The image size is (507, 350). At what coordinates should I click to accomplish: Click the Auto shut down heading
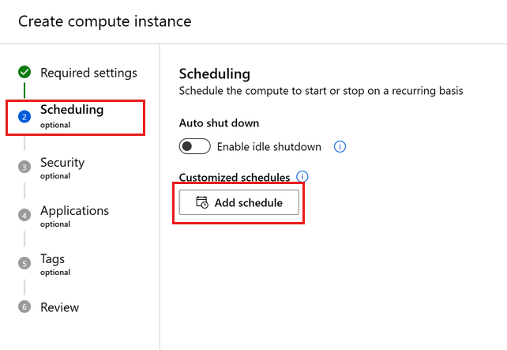[219, 123]
